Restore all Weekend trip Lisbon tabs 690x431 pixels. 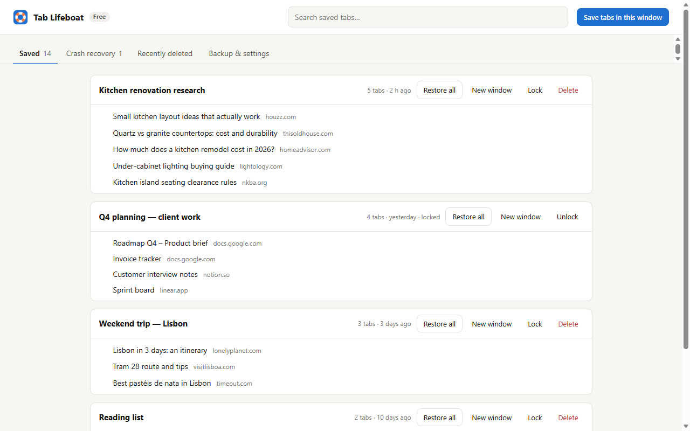[439, 324]
